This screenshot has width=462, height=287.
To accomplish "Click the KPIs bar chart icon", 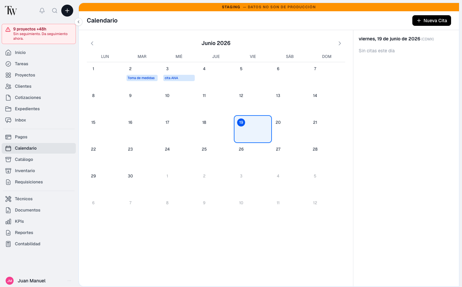I will pos(9,221).
